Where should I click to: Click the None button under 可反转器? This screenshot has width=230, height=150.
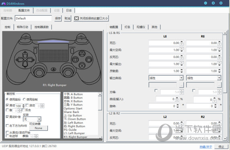[39, 128]
